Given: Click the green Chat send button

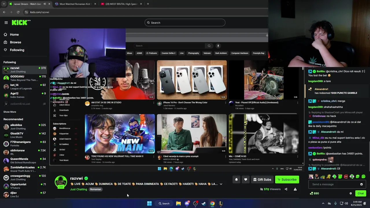Looking at the screenshot, I should 360,193.
